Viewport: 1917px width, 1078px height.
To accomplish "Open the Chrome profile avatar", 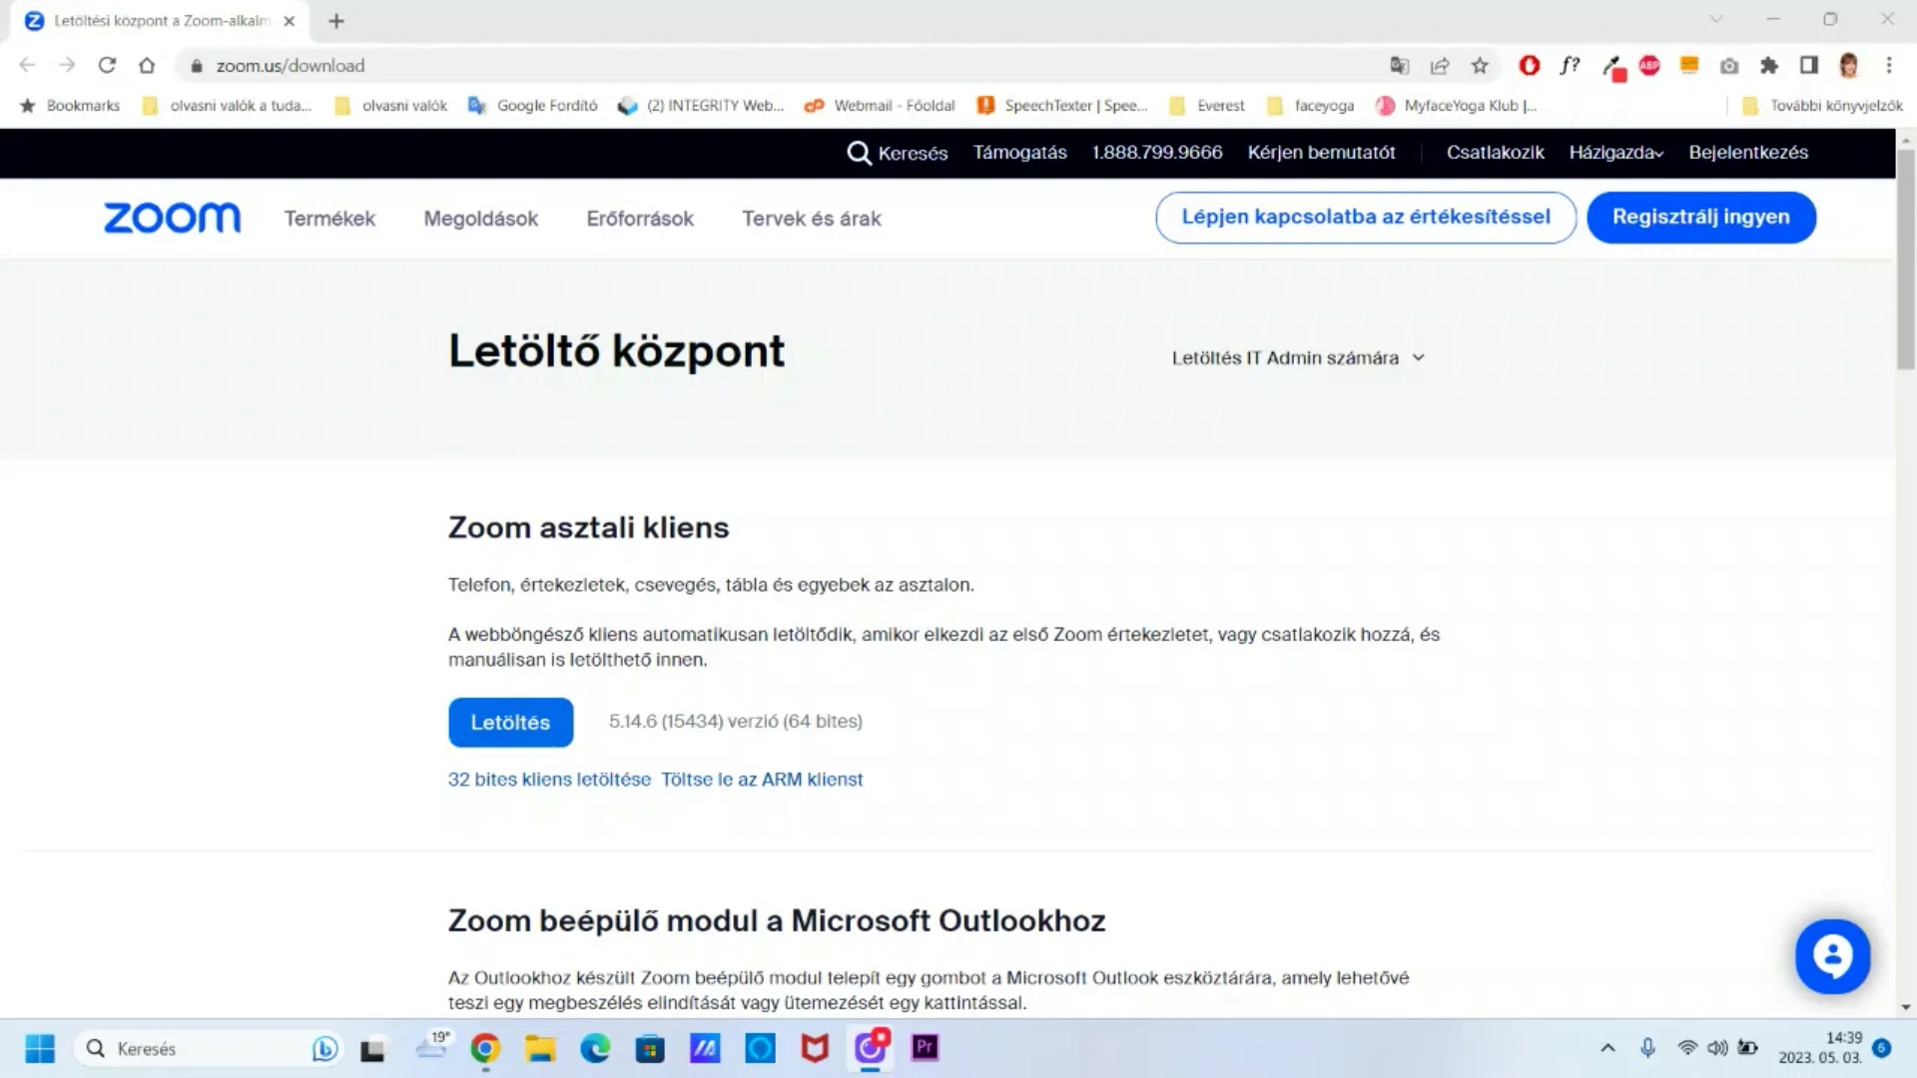I will pos(1848,66).
